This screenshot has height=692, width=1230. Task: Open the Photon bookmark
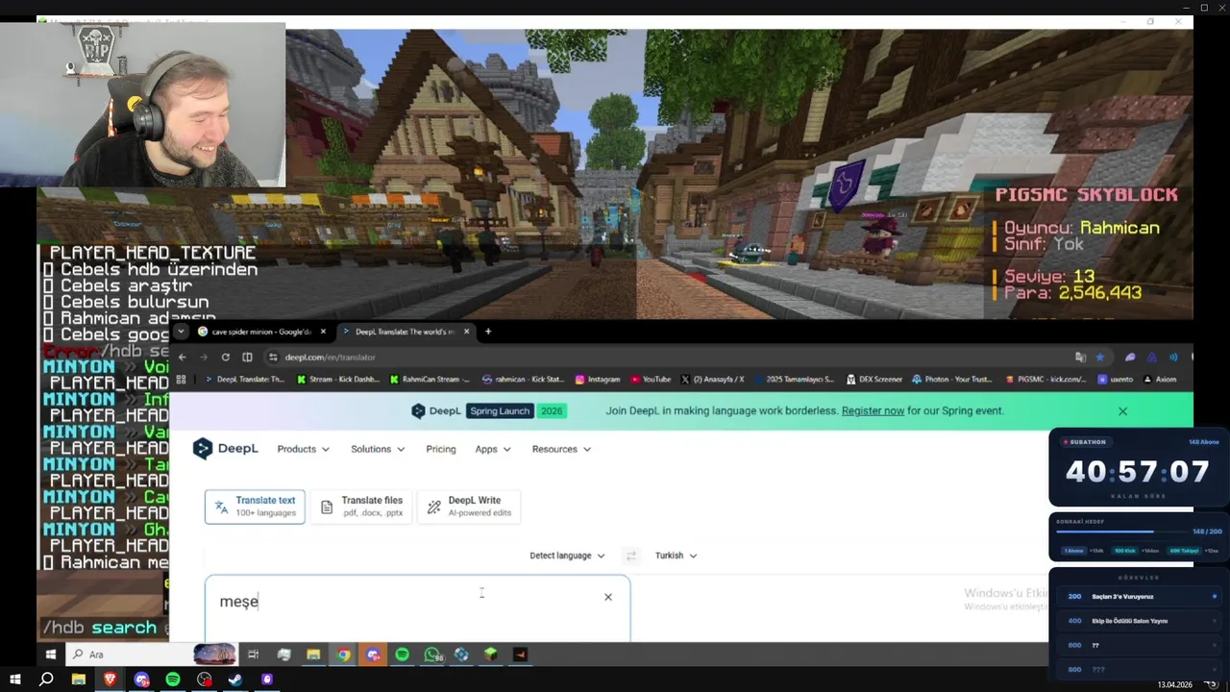pos(952,379)
